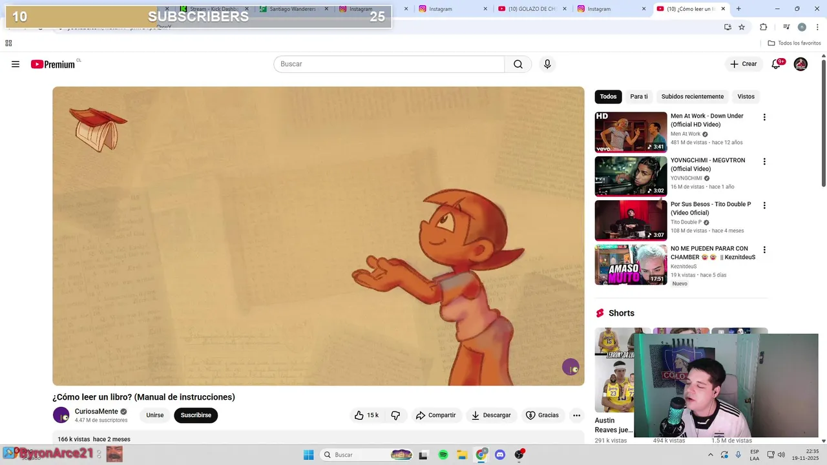This screenshot has height=465, width=827.
Task: Open options for Men At Work video
Action: (764, 118)
